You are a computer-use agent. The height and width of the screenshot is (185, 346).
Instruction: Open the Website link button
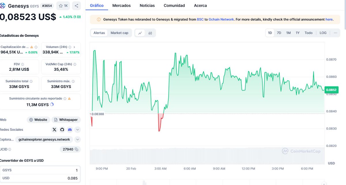(38, 120)
